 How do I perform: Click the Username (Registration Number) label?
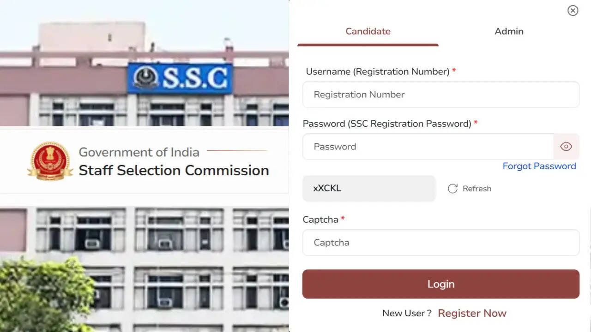(x=377, y=71)
